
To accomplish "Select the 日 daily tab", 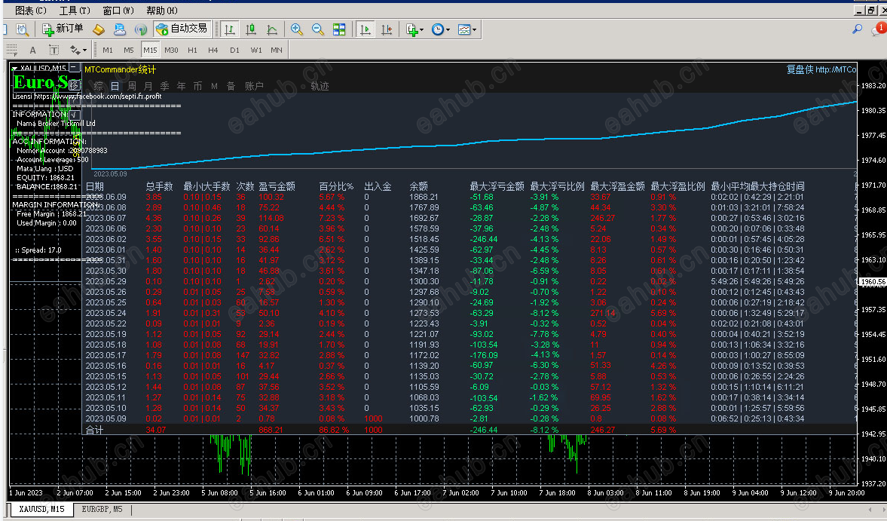I will [115, 86].
